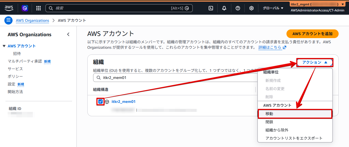
Task: Click the Amazon Q icon in top bar
Action: [25, 8]
